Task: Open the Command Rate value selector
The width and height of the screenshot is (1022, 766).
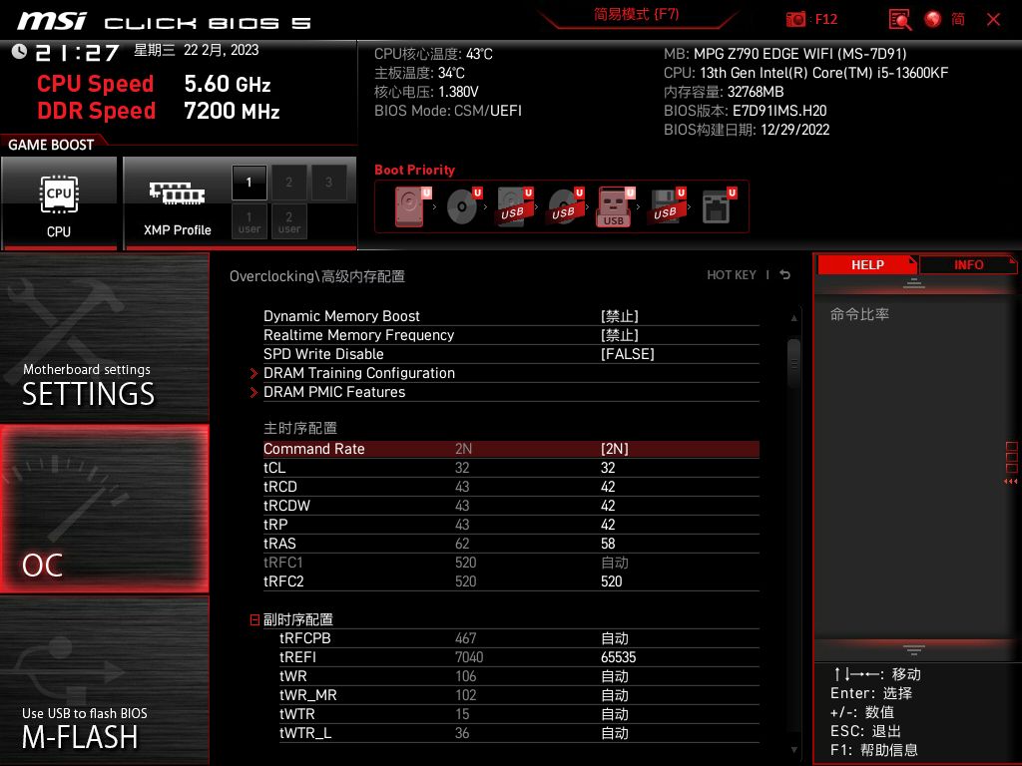Action: click(x=615, y=449)
